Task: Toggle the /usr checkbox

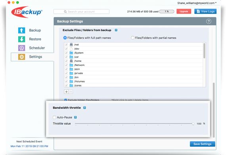Action: click(66, 57)
